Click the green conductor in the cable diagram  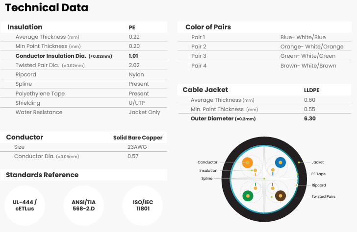tap(248, 196)
